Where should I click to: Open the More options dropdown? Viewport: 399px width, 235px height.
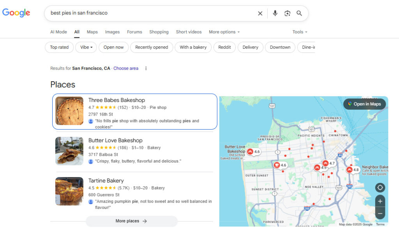(x=224, y=32)
